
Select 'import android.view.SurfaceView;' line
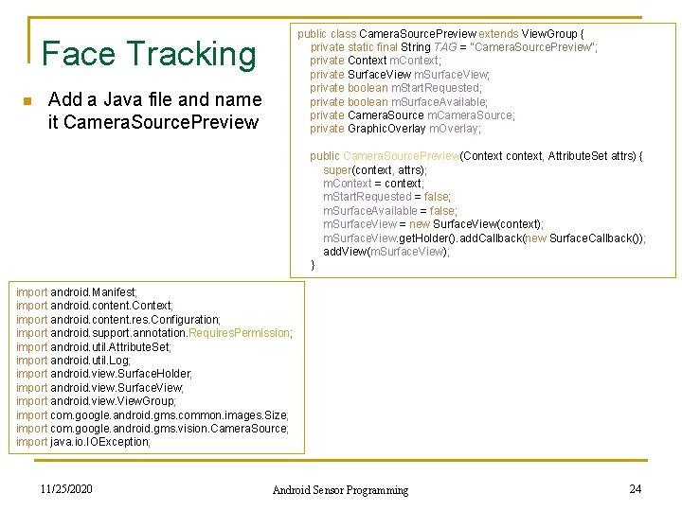tap(99, 388)
